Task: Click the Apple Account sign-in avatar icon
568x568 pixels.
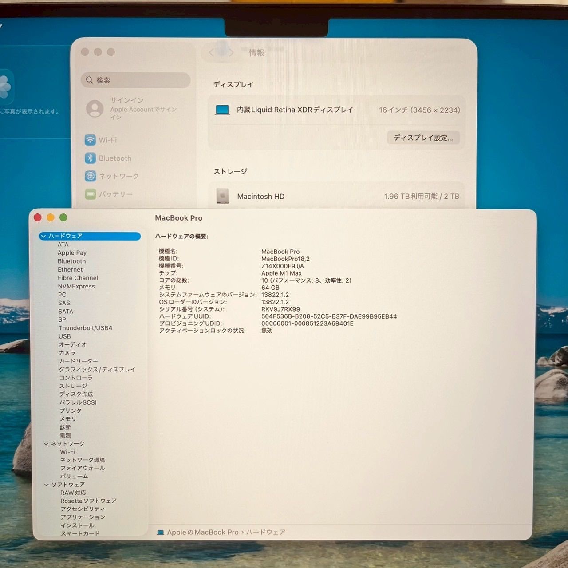Action: 94,109
